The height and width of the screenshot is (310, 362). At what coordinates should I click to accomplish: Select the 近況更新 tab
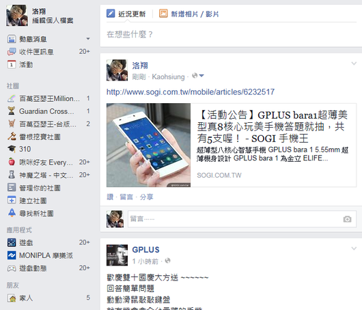pyautogui.click(x=126, y=14)
